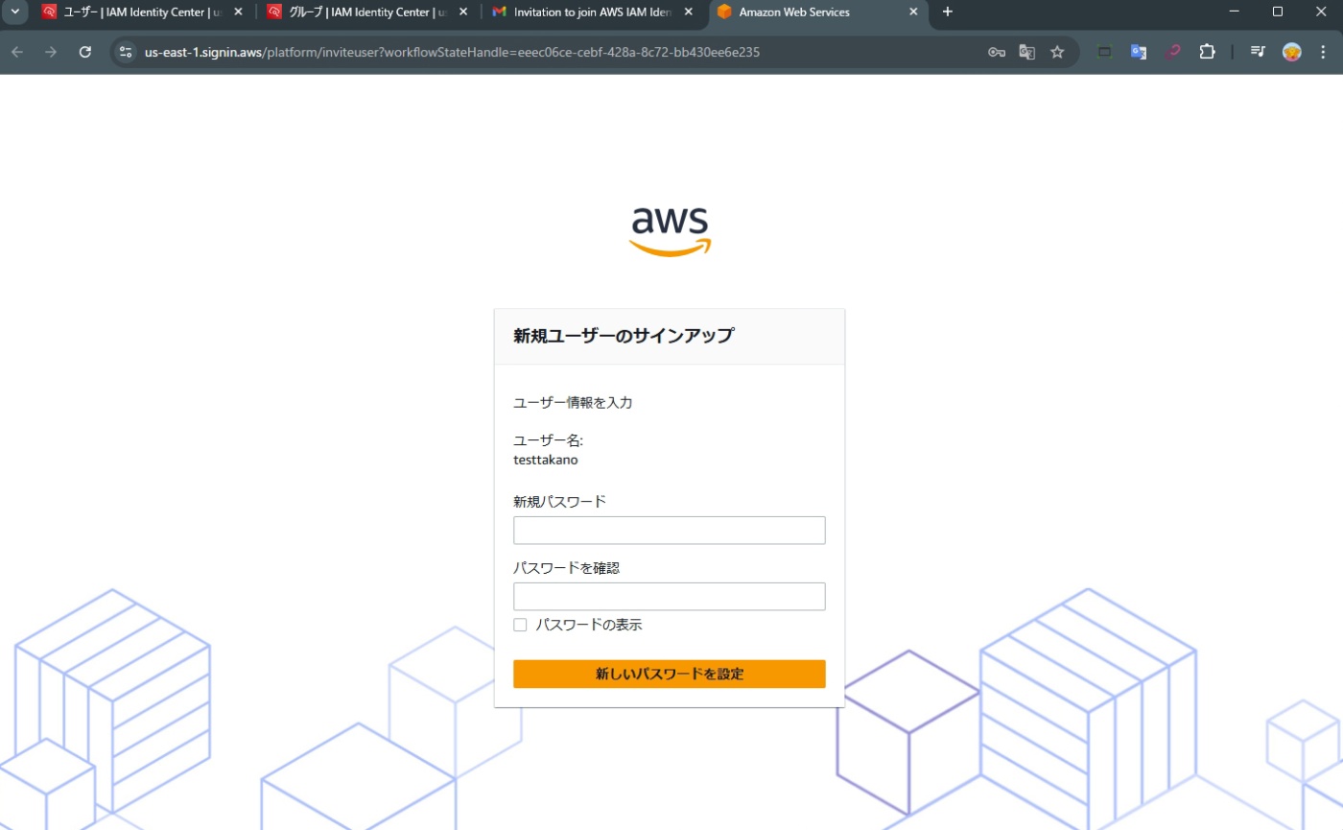Screen dimensions: 1343x830
Task: Click the 新規ユーザーのサインアップ heading
Action: [x=624, y=336]
